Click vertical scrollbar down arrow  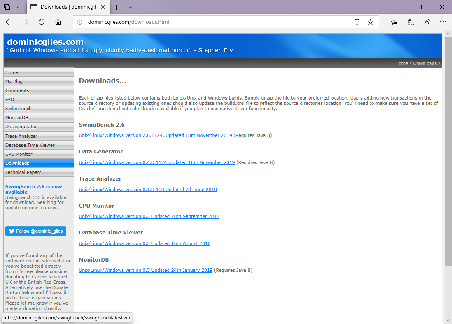(x=448, y=320)
